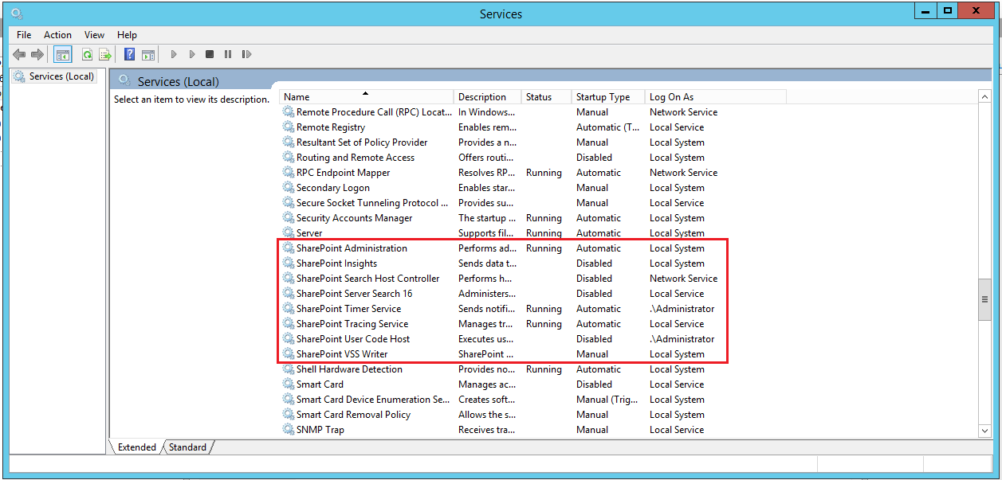
Task: Click Running status of SharePoint Administration
Action: (x=544, y=248)
